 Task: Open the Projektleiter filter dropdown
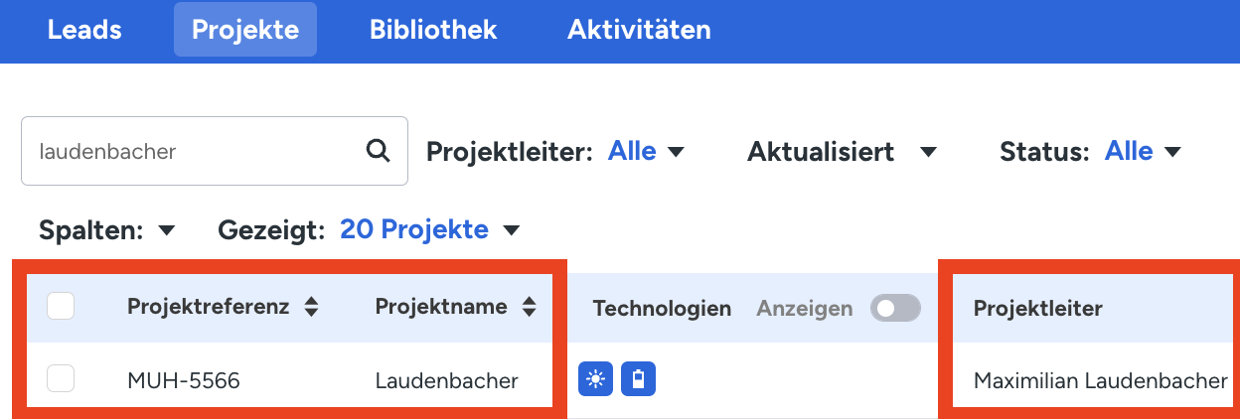click(646, 152)
